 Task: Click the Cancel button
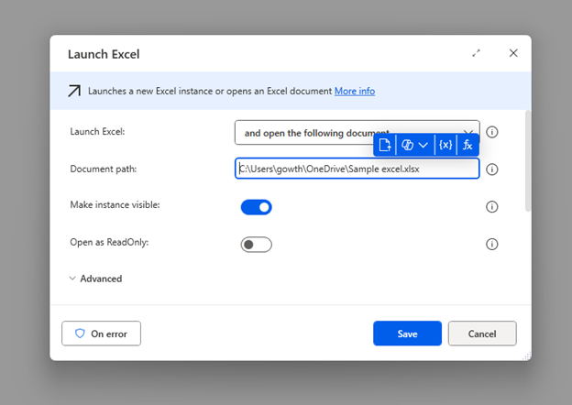click(x=482, y=334)
